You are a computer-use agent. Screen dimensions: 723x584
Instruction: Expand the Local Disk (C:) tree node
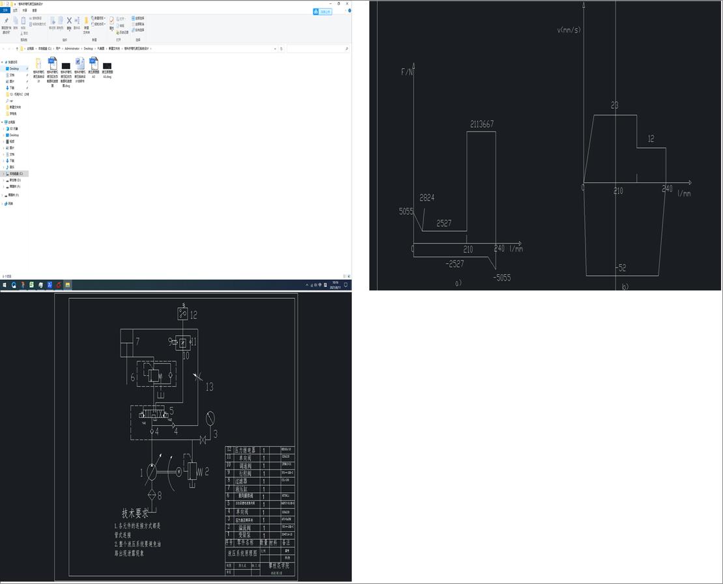tap(3, 174)
